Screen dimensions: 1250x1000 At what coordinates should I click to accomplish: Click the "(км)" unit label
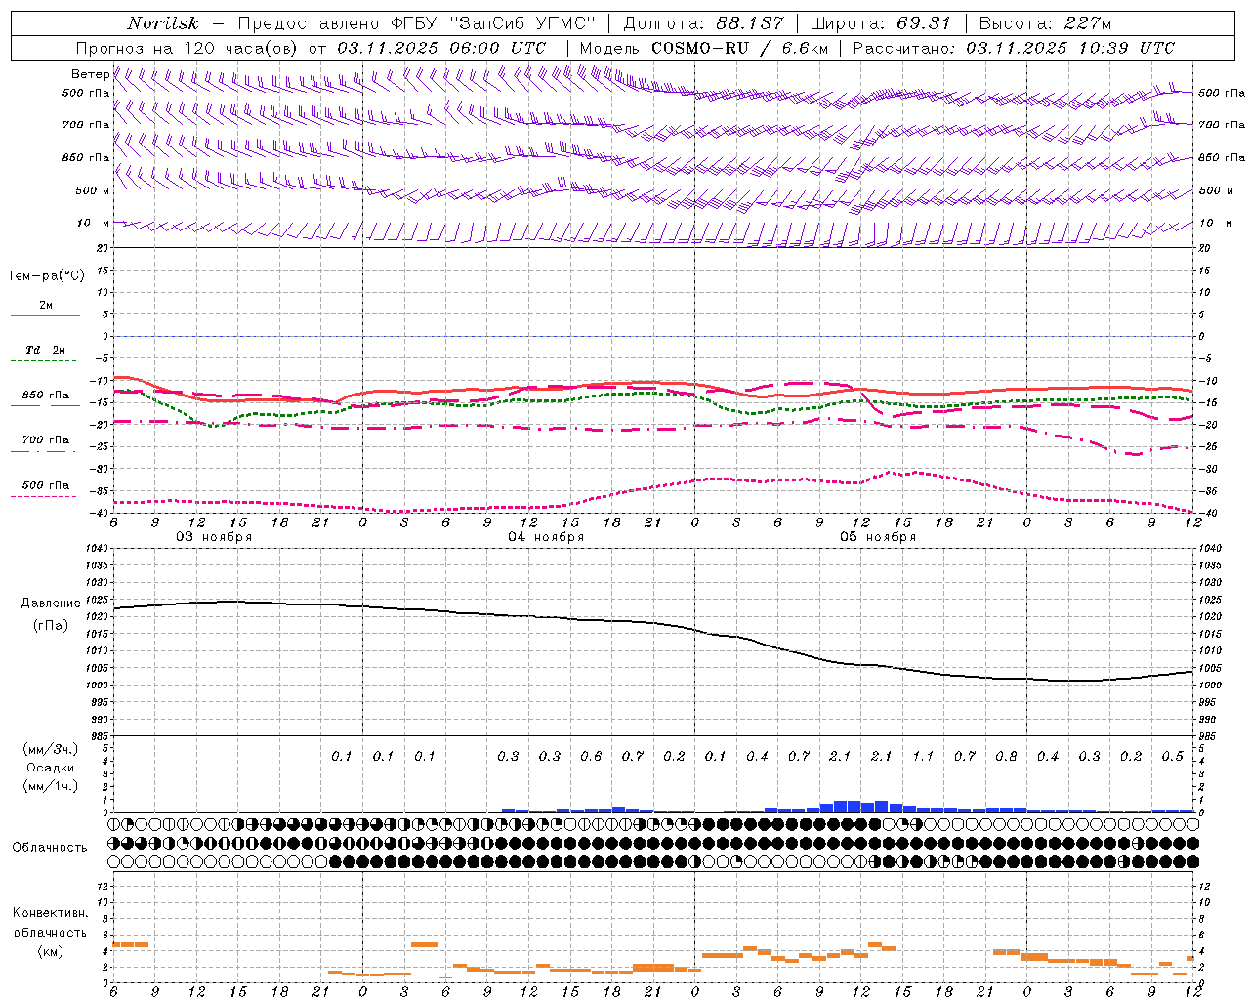click(x=51, y=951)
